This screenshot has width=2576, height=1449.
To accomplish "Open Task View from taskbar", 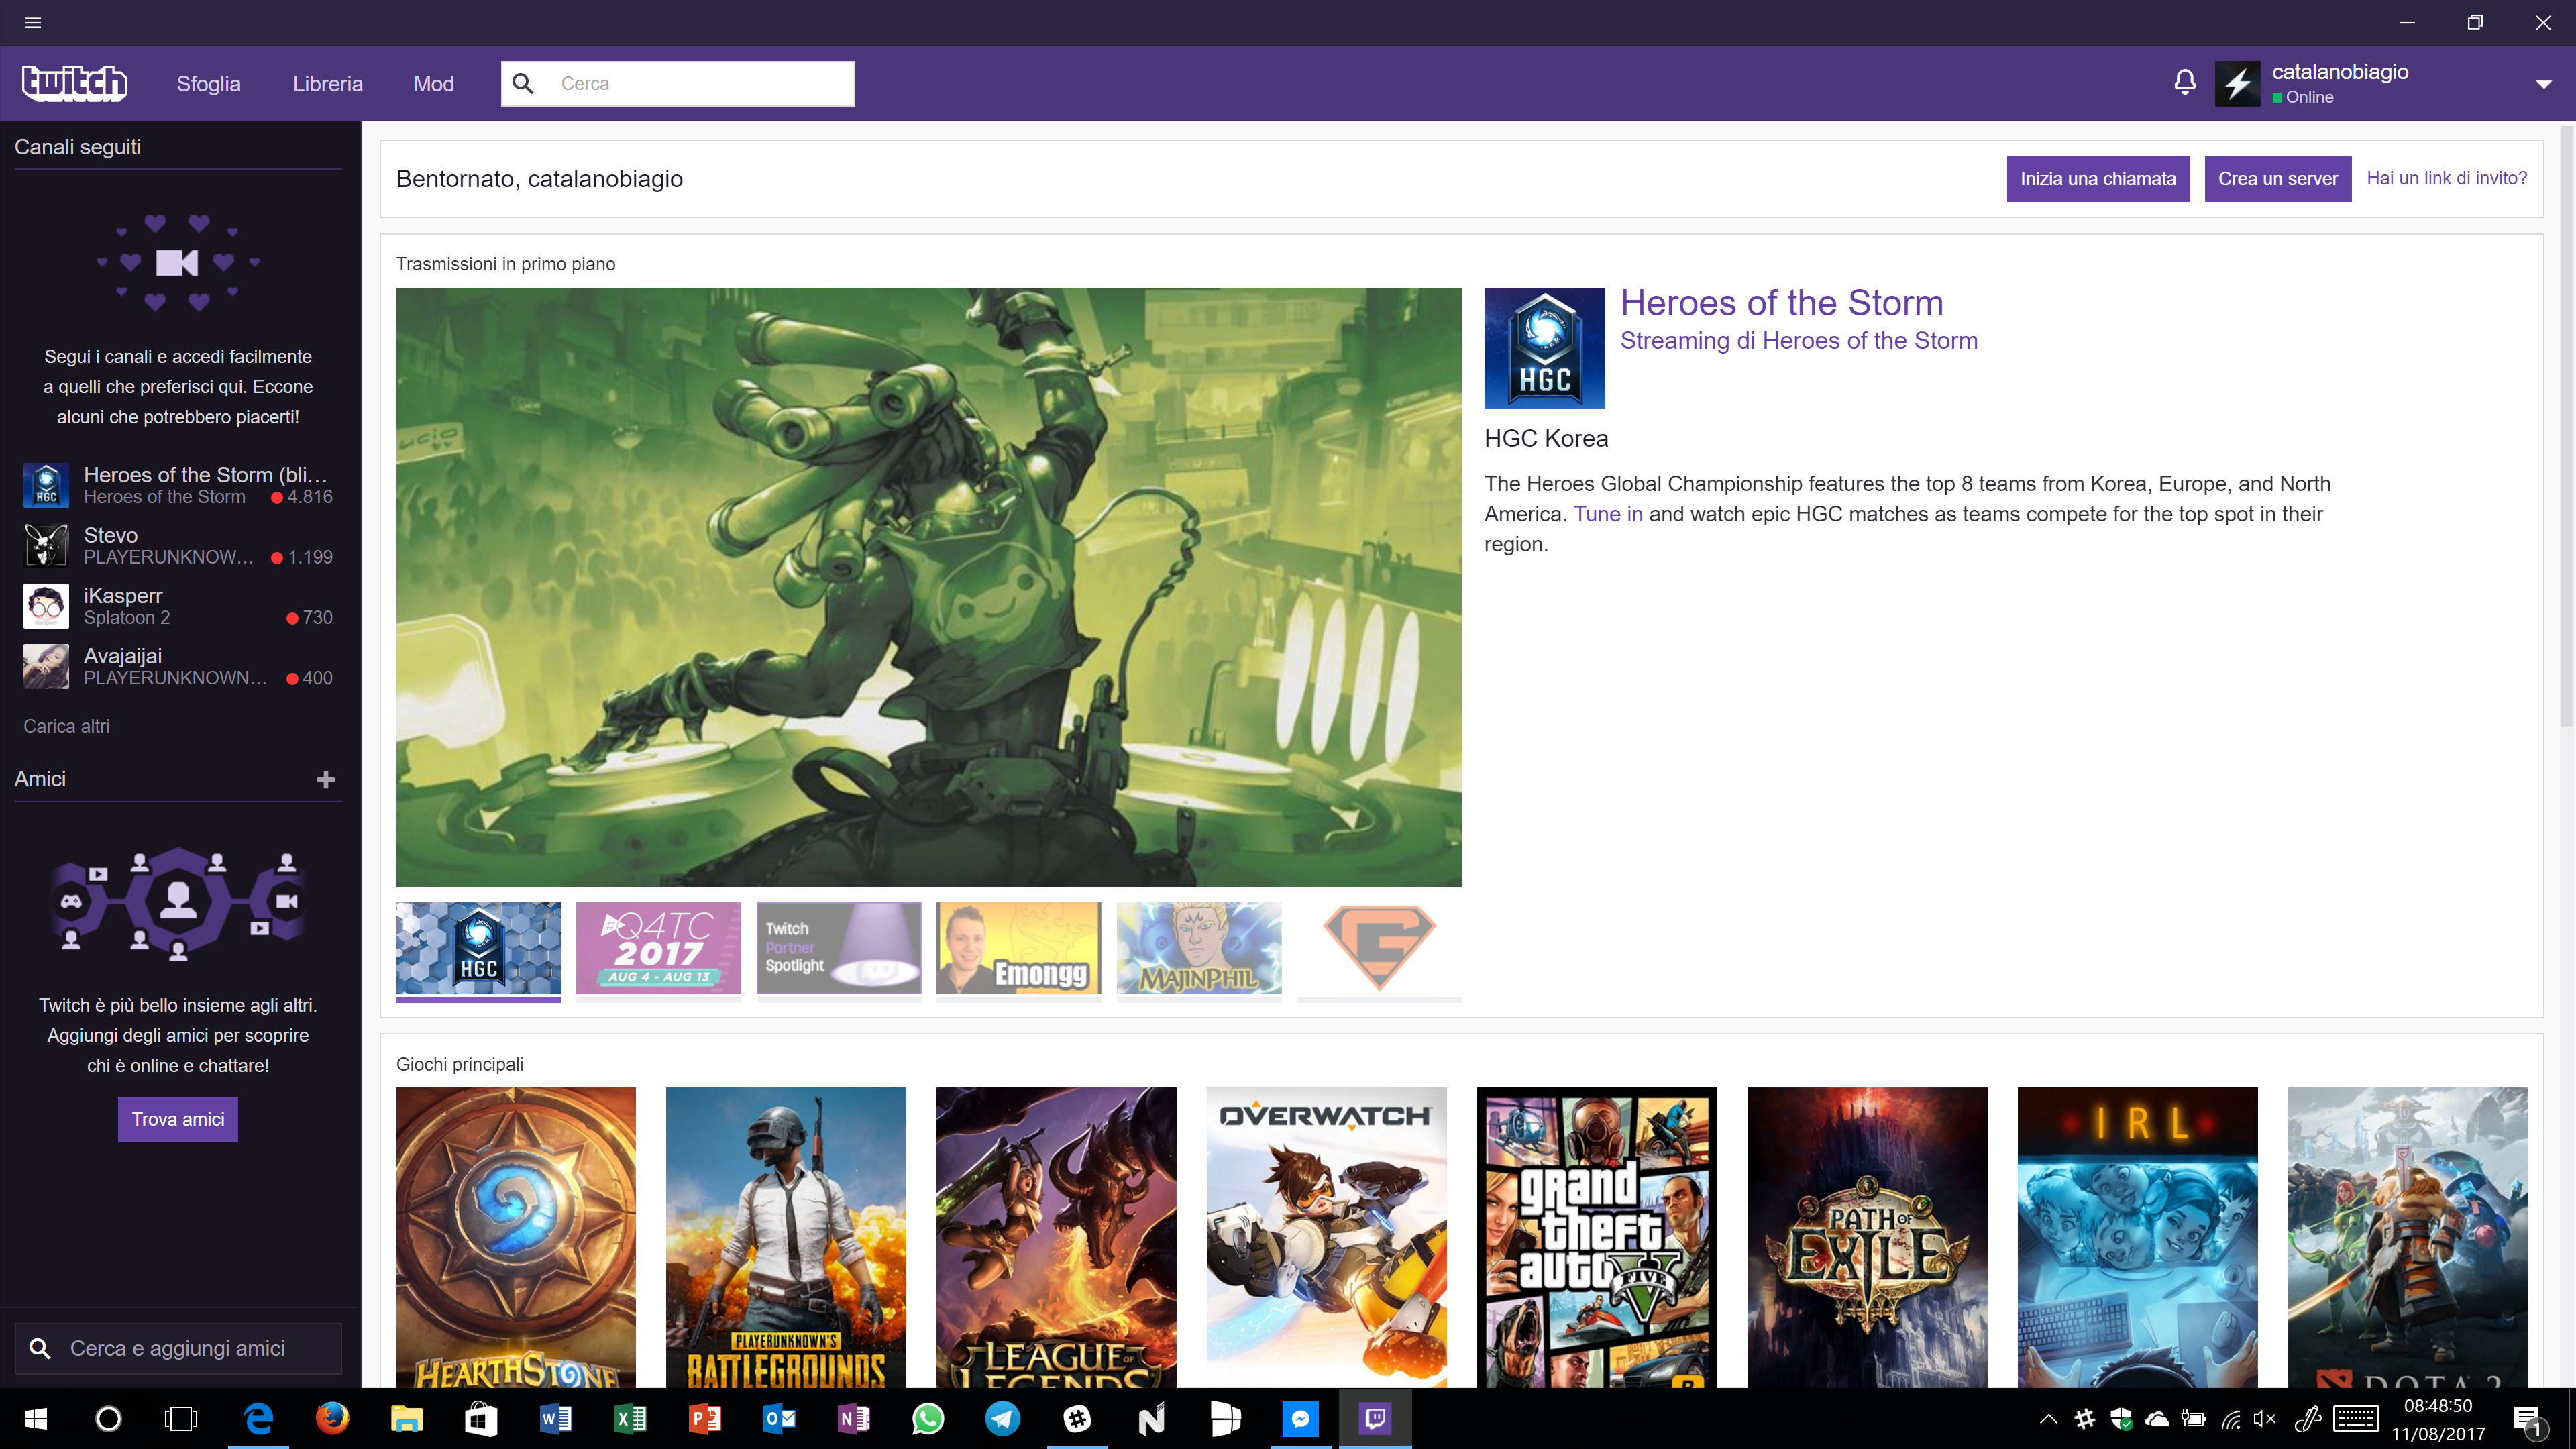I will 181,1418.
